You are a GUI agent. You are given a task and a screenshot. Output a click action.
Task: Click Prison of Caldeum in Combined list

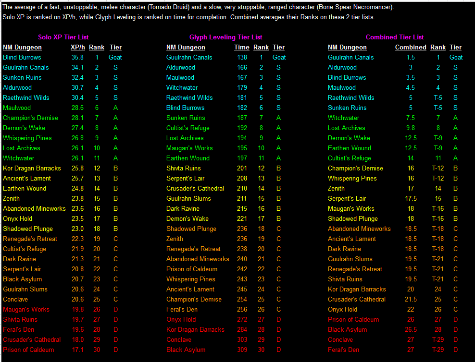click(353, 319)
